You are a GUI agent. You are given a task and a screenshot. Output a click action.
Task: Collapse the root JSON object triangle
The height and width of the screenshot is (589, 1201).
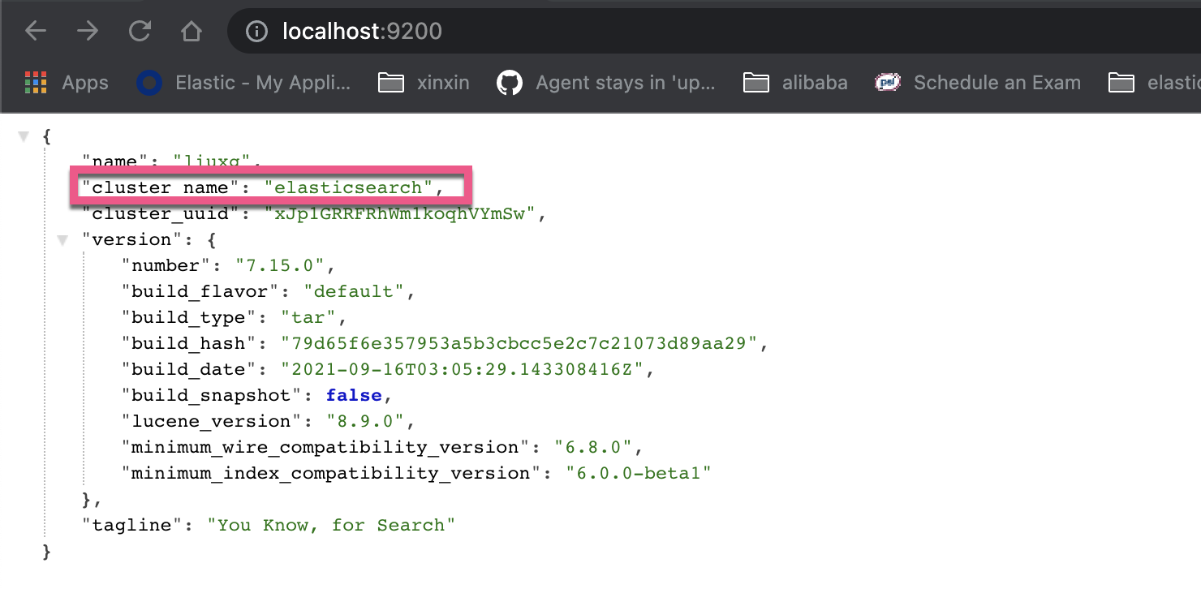click(x=24, y=136)
